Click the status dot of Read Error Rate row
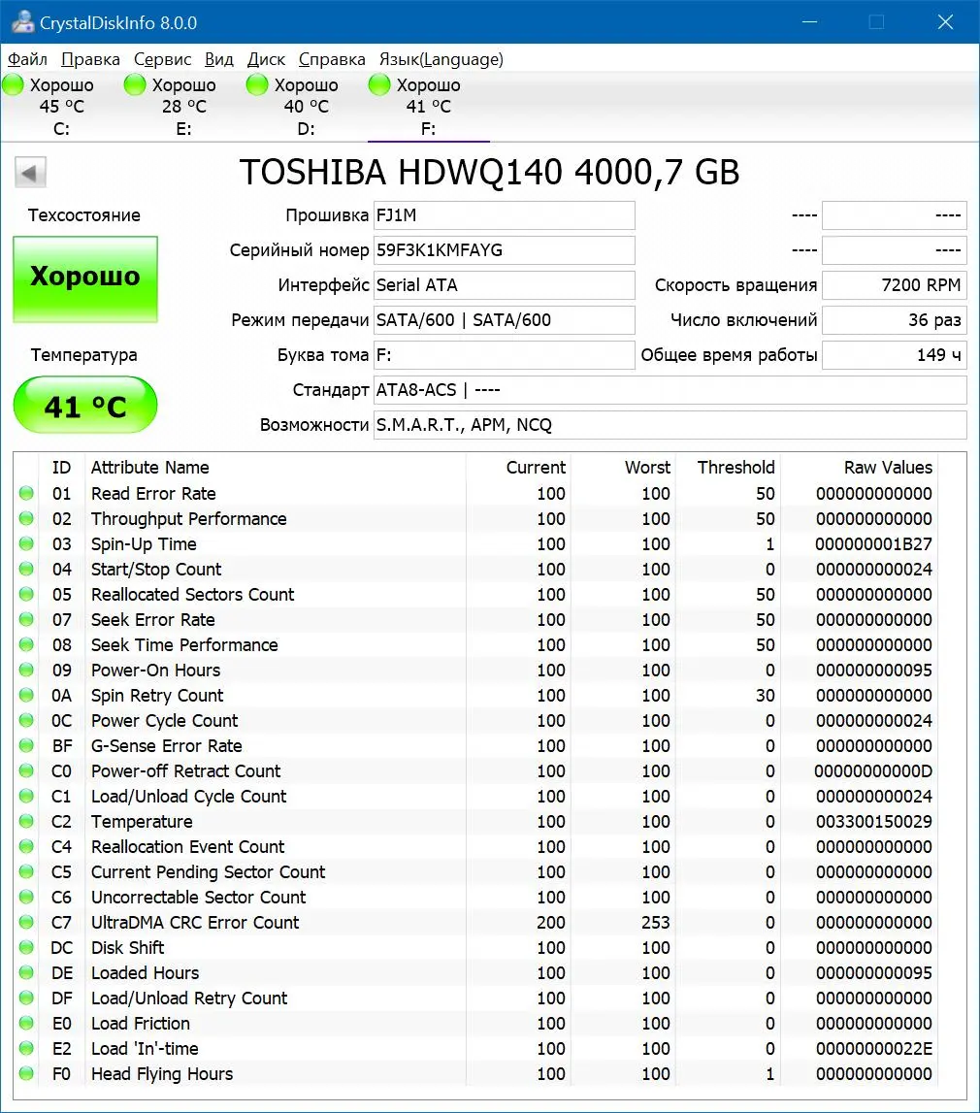Viewport: 980px width, 1113px height. click(27, 493)
